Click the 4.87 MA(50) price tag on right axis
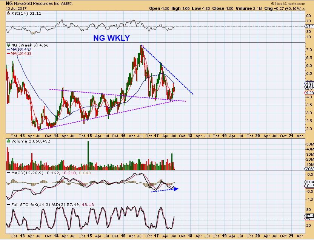 310,83
